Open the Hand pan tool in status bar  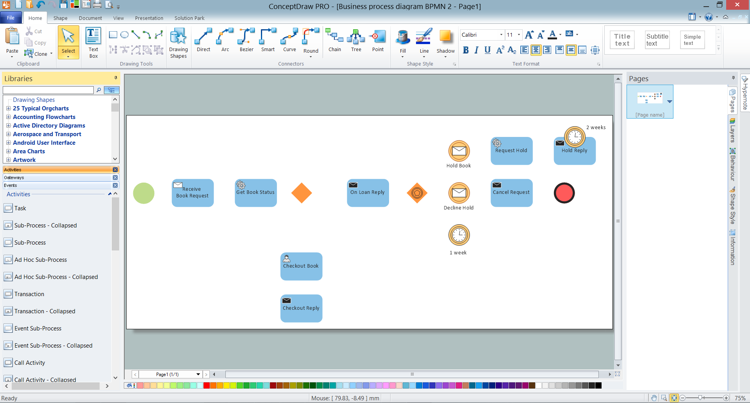point(654,398)
